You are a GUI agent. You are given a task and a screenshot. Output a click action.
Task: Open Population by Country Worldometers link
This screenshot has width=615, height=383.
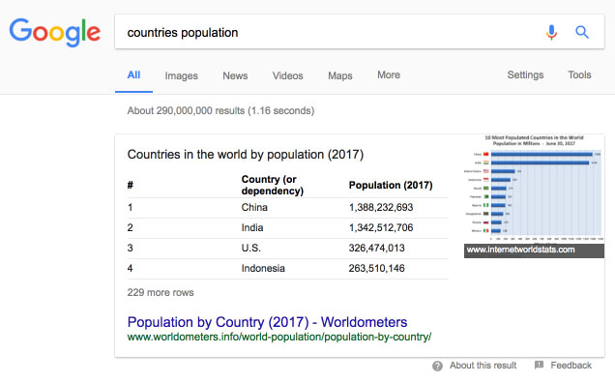[x=267, y=322]
